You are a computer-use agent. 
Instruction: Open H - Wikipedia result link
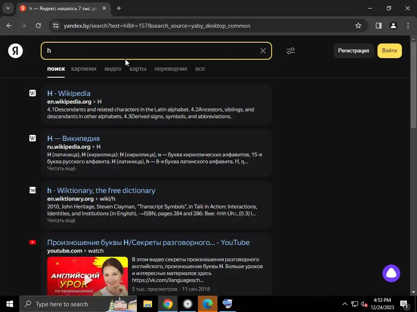[68, 93]
